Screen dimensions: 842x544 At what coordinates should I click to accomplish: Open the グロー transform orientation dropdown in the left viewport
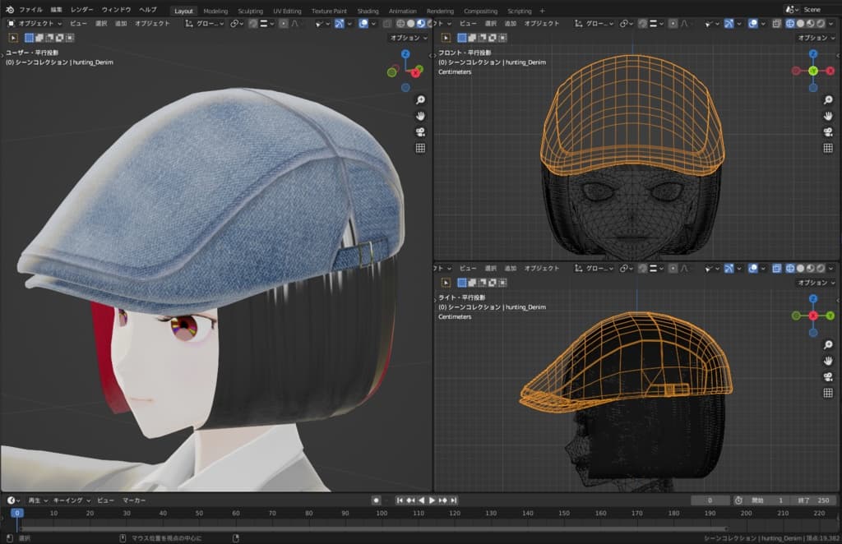tap(205, 24)
